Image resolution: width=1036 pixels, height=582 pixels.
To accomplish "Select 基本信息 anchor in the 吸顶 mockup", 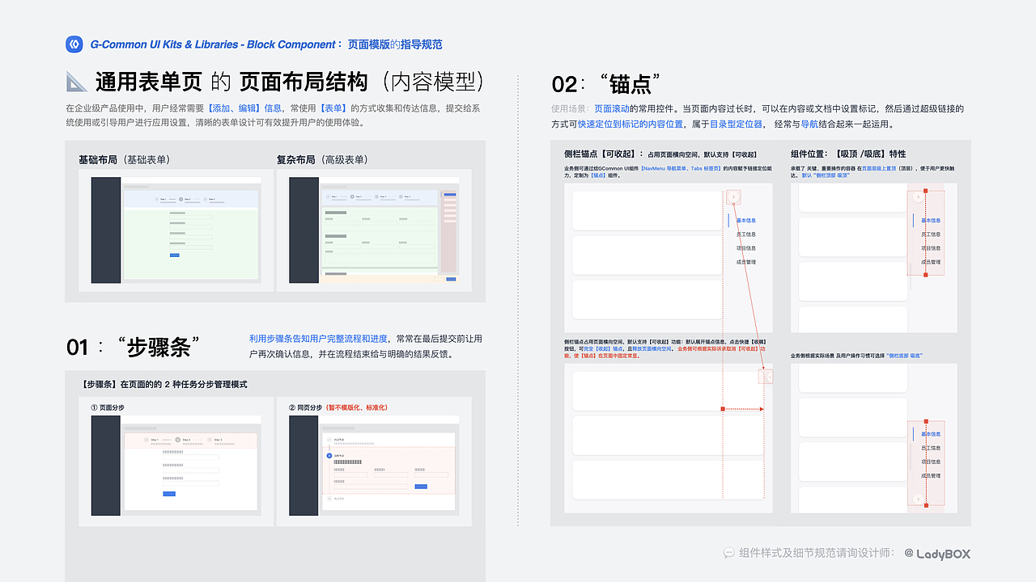I will 931,220.
